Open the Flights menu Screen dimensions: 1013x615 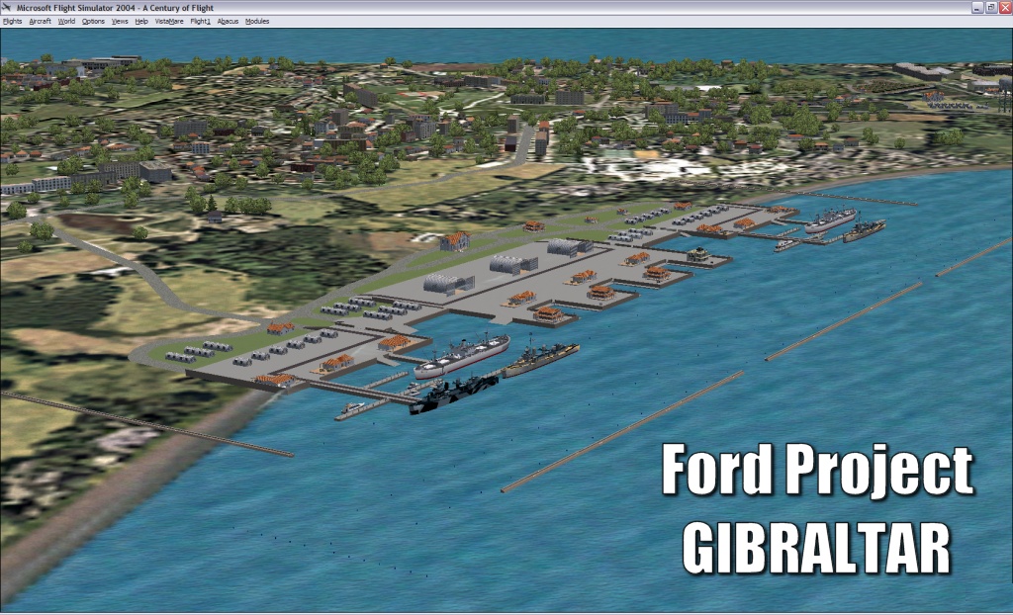(x=12, y=22)
